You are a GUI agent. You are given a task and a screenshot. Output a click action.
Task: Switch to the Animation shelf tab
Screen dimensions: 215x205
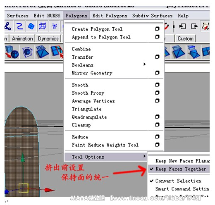point(22,38)
